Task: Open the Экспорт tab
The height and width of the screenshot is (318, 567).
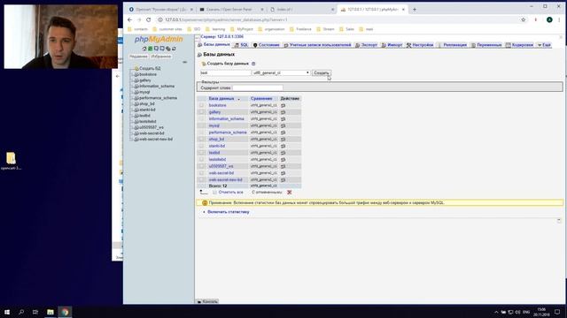Action: point(366,45)
